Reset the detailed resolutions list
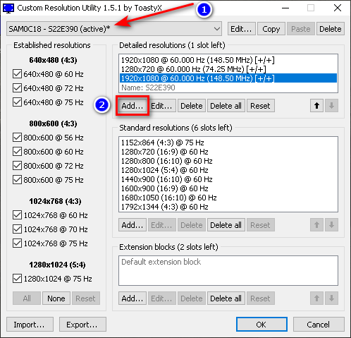351x338 pixels. (x=260, y=106)
